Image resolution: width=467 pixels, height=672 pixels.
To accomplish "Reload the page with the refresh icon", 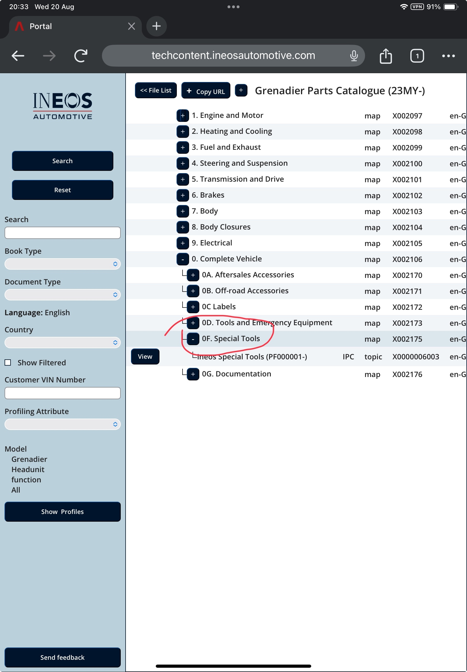I will point(81,56).
